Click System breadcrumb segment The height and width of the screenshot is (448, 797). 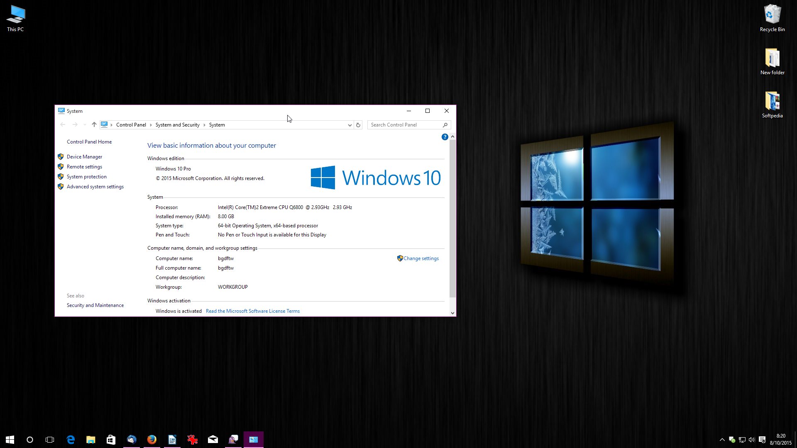(x=217, y=125)
